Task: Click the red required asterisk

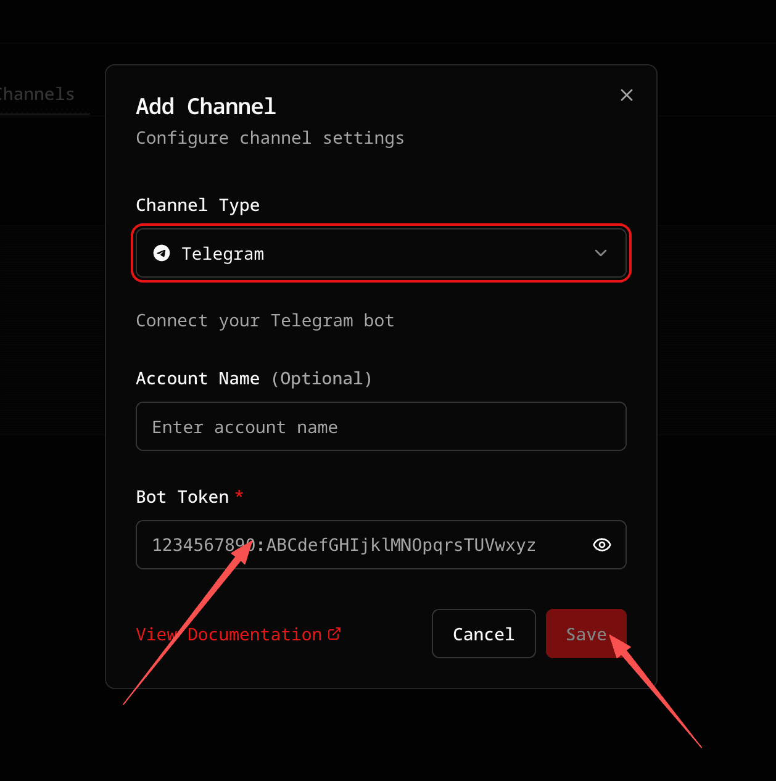Action: click(x=239, y=495)
